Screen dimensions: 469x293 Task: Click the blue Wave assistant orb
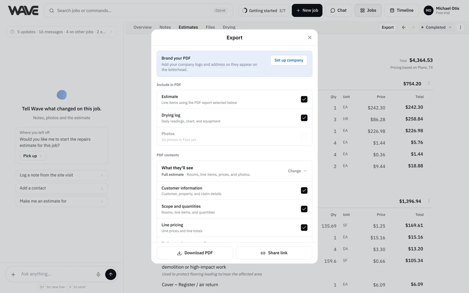tap(62, 95)
